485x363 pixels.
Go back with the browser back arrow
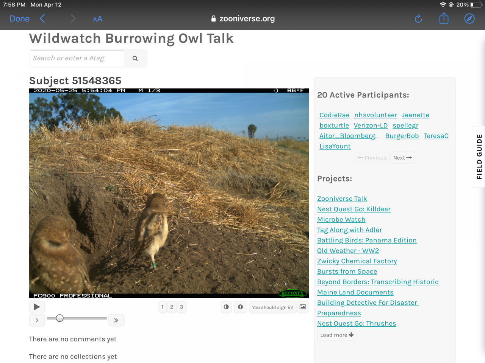point(42,19)
